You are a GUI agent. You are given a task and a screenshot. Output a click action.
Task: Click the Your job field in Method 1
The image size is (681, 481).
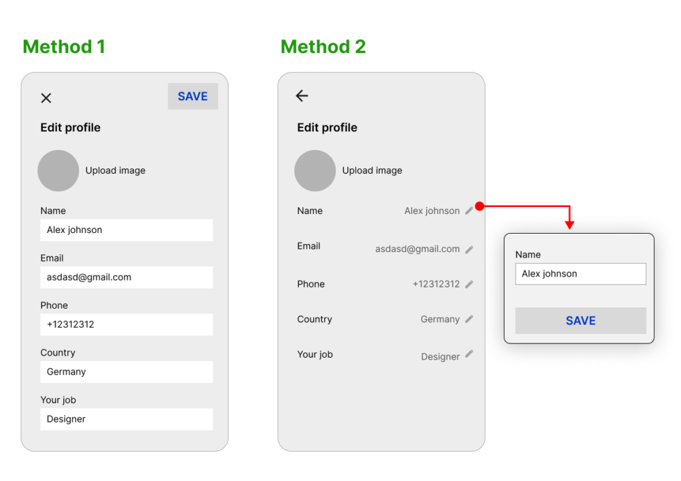(126, 419)
